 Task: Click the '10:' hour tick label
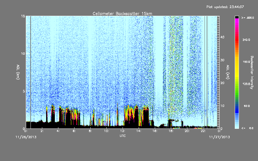pos(106,131)
